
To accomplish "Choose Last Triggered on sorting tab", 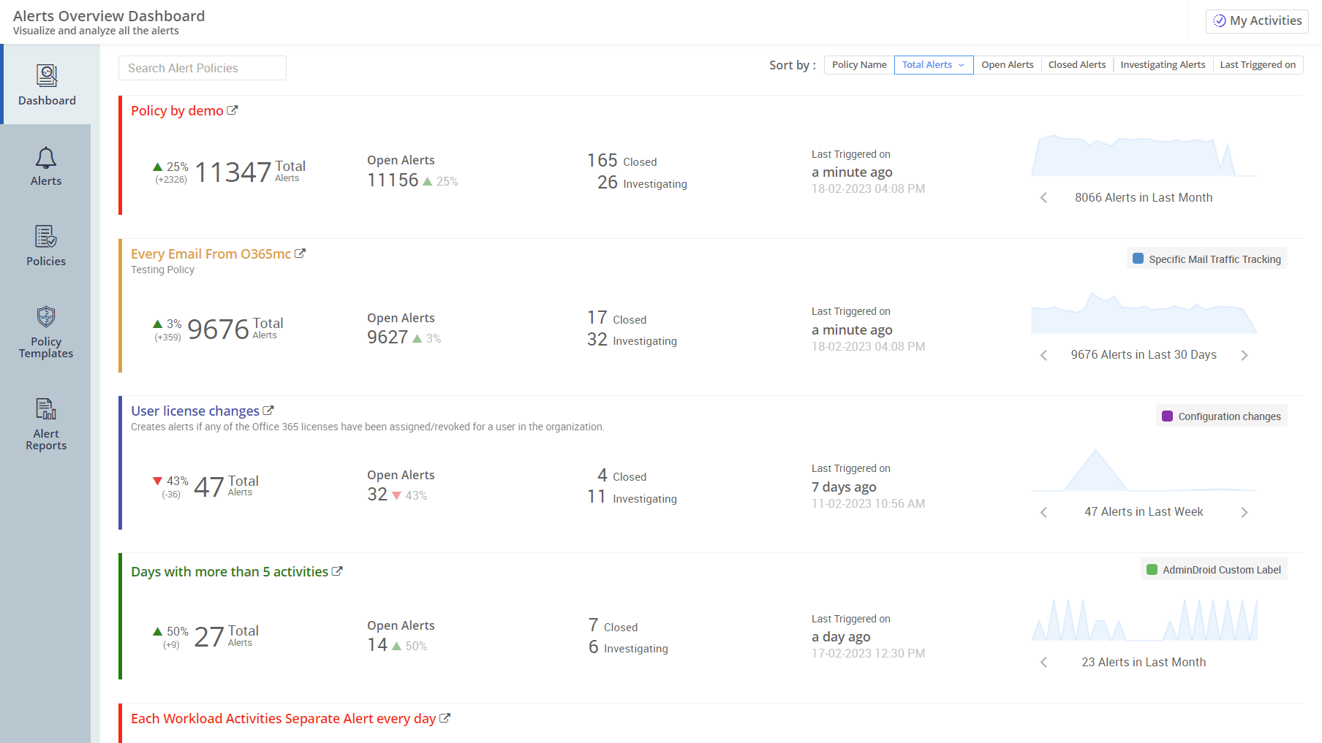I will click(x=1258, y=64).
